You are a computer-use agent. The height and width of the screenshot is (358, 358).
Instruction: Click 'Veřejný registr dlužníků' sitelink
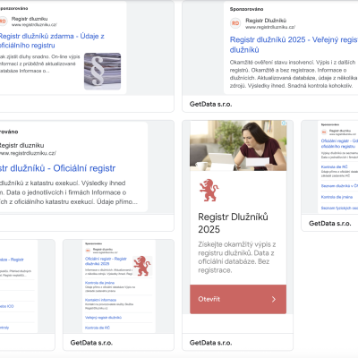click(103, 318)
